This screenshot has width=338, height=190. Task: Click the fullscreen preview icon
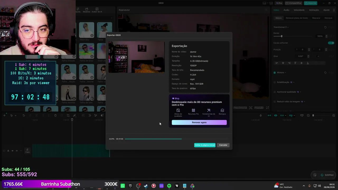point(267,108)
